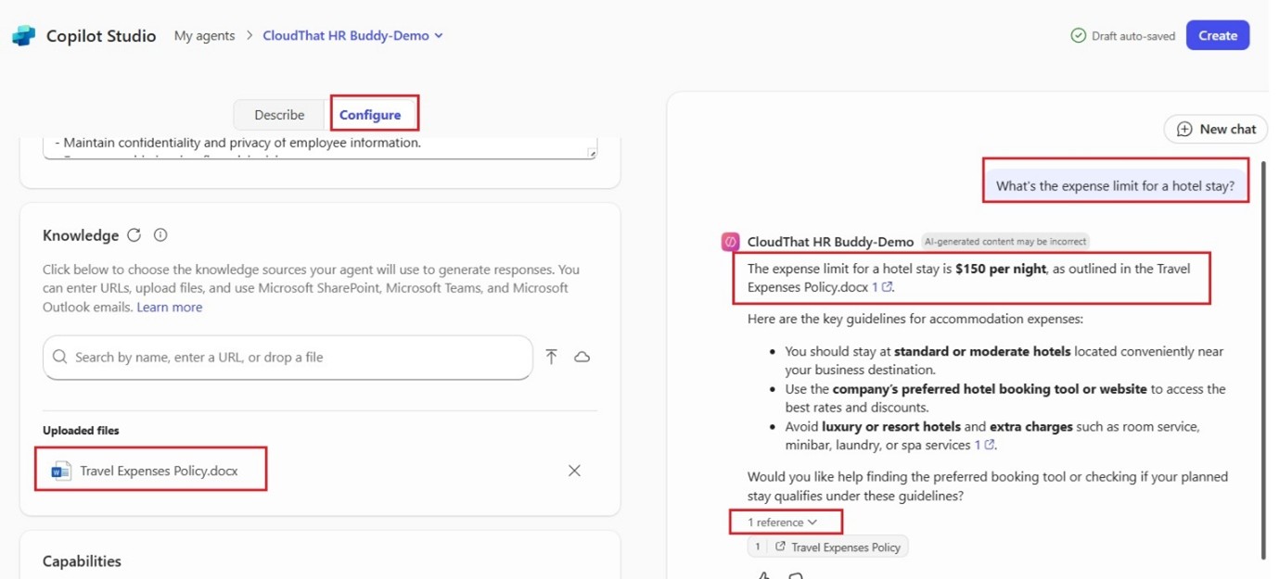
Task: Click the Draft auto-saved status text
Action: [1133, 36]
